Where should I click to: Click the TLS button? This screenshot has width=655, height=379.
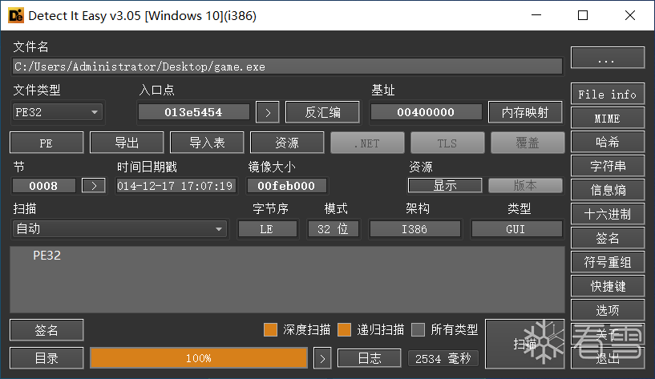[x=447, y=143]
